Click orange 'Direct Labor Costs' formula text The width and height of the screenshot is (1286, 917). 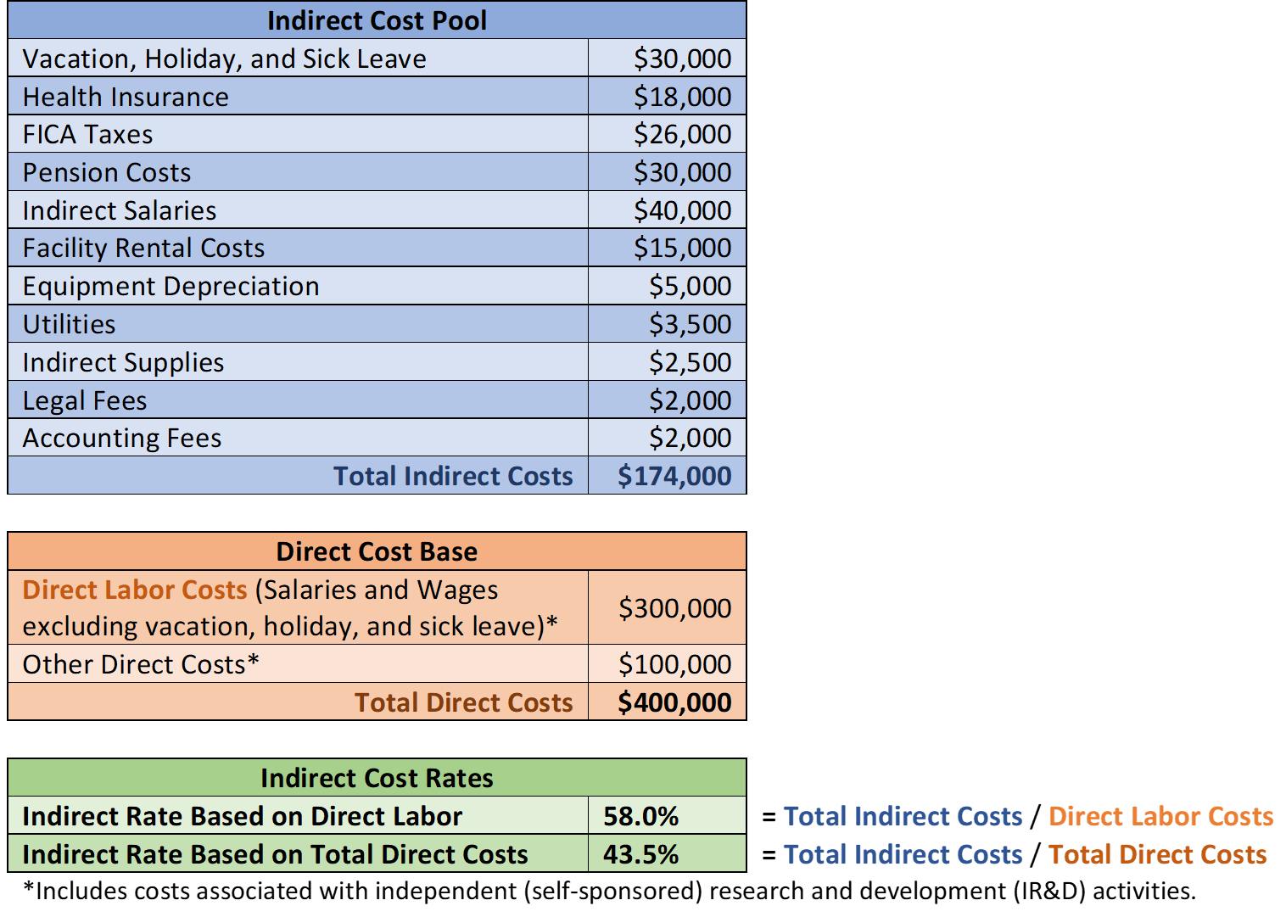[1160, 816]
